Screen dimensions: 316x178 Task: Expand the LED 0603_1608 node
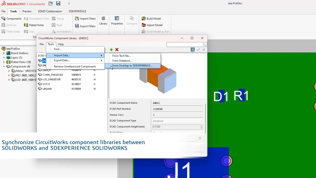pyautogui.click(x=9, y=80)
